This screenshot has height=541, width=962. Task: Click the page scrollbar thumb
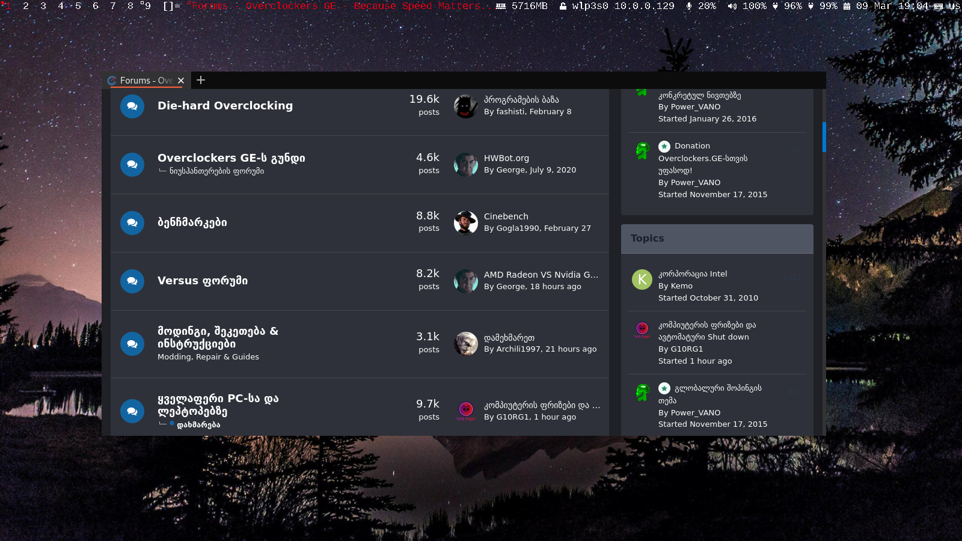pos(824,137)
